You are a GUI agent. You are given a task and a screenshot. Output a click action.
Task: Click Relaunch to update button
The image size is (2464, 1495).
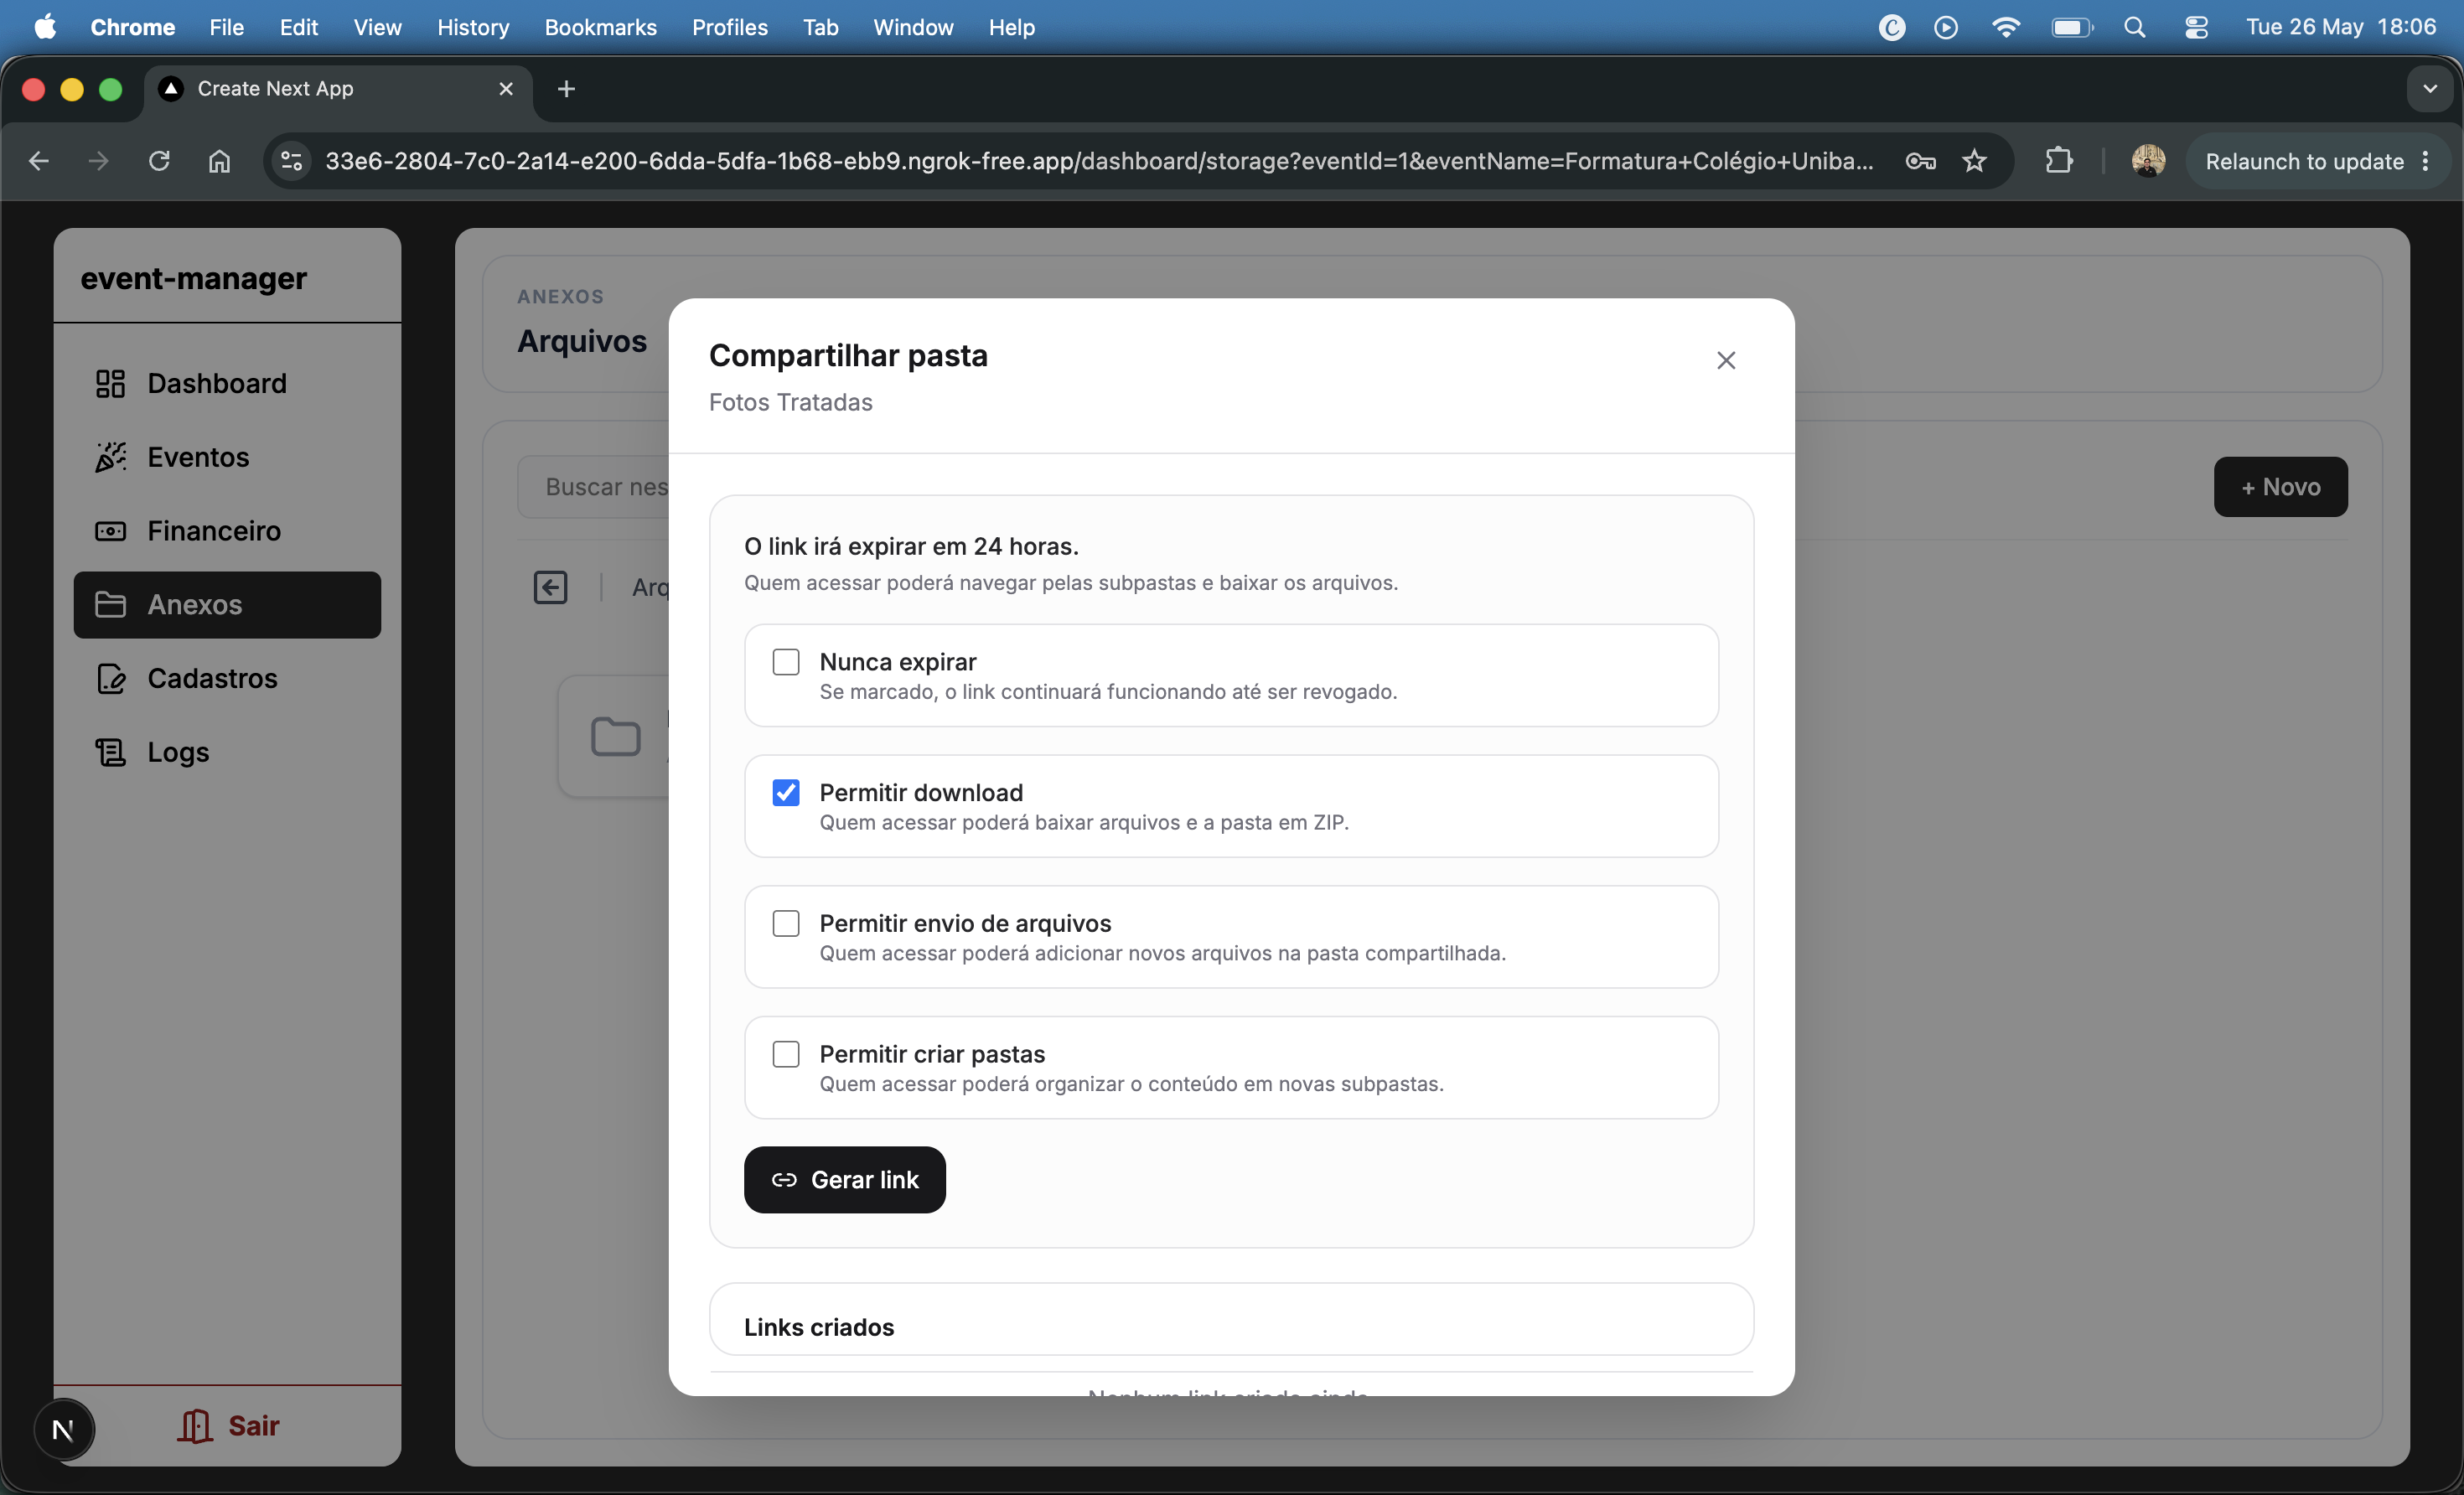click(x=2304, y=161)
